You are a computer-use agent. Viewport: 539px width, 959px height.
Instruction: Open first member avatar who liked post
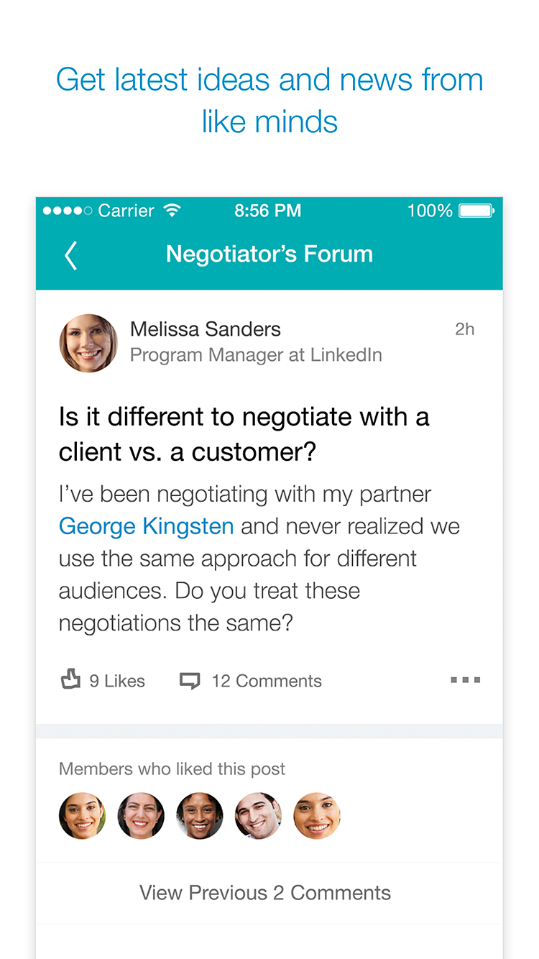pyautogui.click(x=83, y=816)
